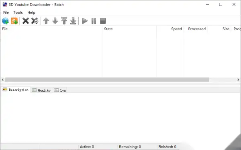
Task: Click the add URL globe icon
Action: click(x=5, y=21)
